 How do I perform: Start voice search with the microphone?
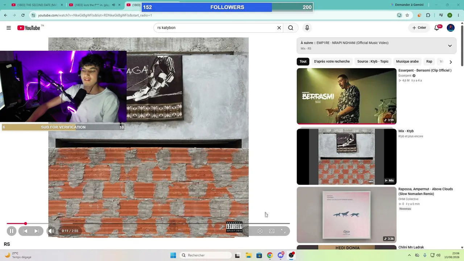307,28
